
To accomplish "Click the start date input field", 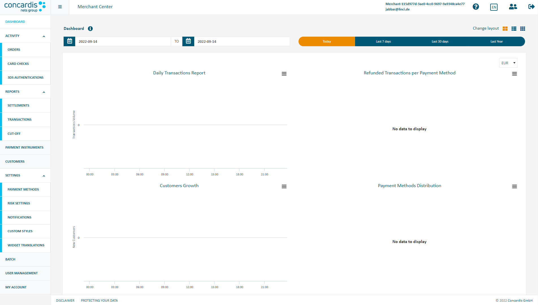I will (x=123, y=41).
